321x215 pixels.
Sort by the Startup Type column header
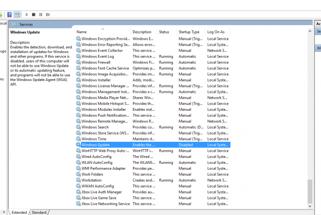[x=191, y=32]
